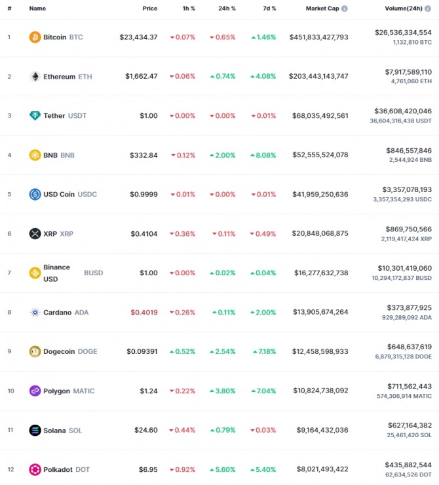Click the Solana logo icon
Viewport: 439px width, 485px height.
[x=35, y=430]
